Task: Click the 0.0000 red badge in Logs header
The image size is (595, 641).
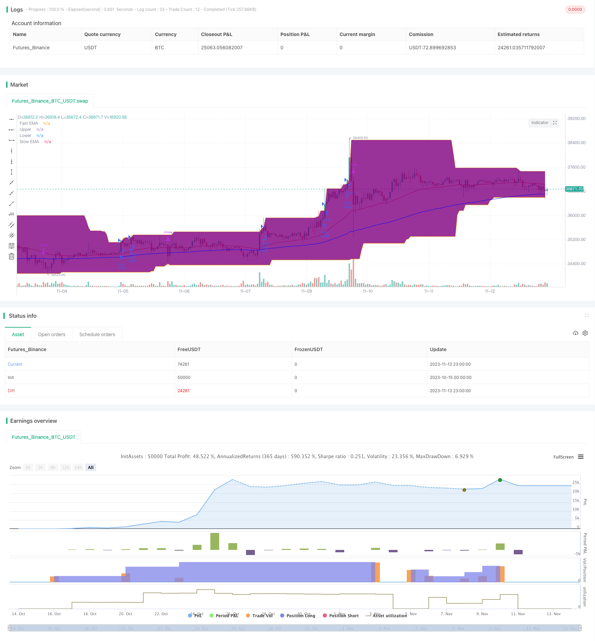Action: click(x=575, y=10)
